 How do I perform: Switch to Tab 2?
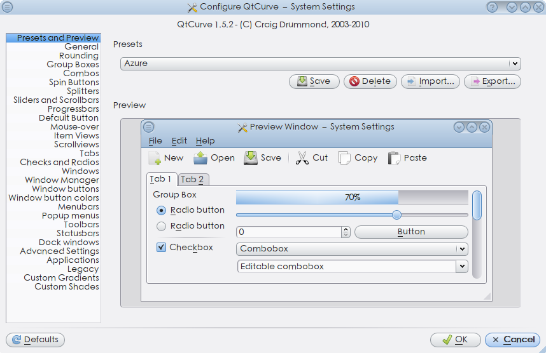click(193, 179)
